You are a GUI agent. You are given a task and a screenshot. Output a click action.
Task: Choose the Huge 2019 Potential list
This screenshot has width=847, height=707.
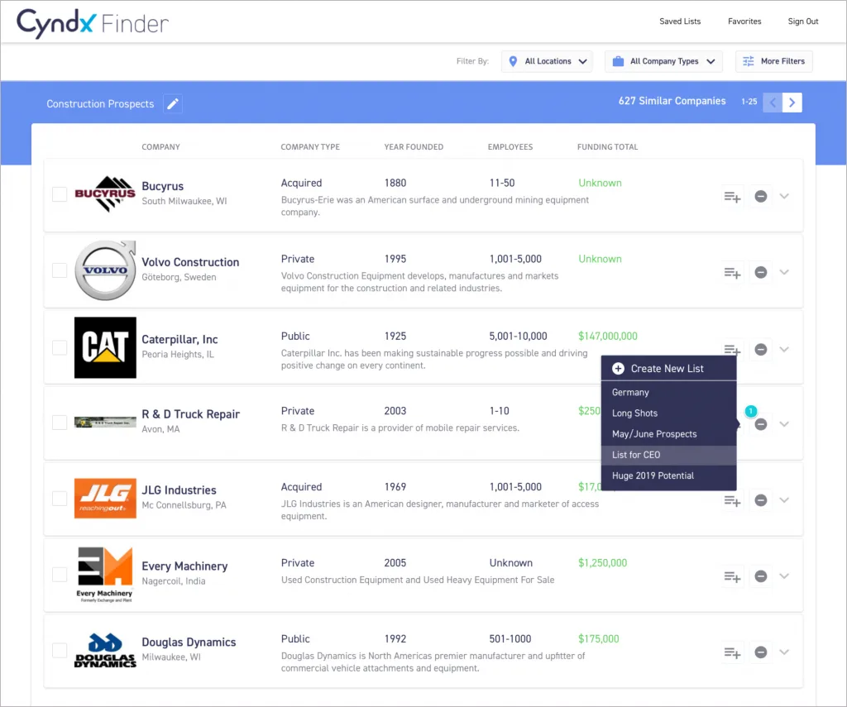click(x=668, y=475)
